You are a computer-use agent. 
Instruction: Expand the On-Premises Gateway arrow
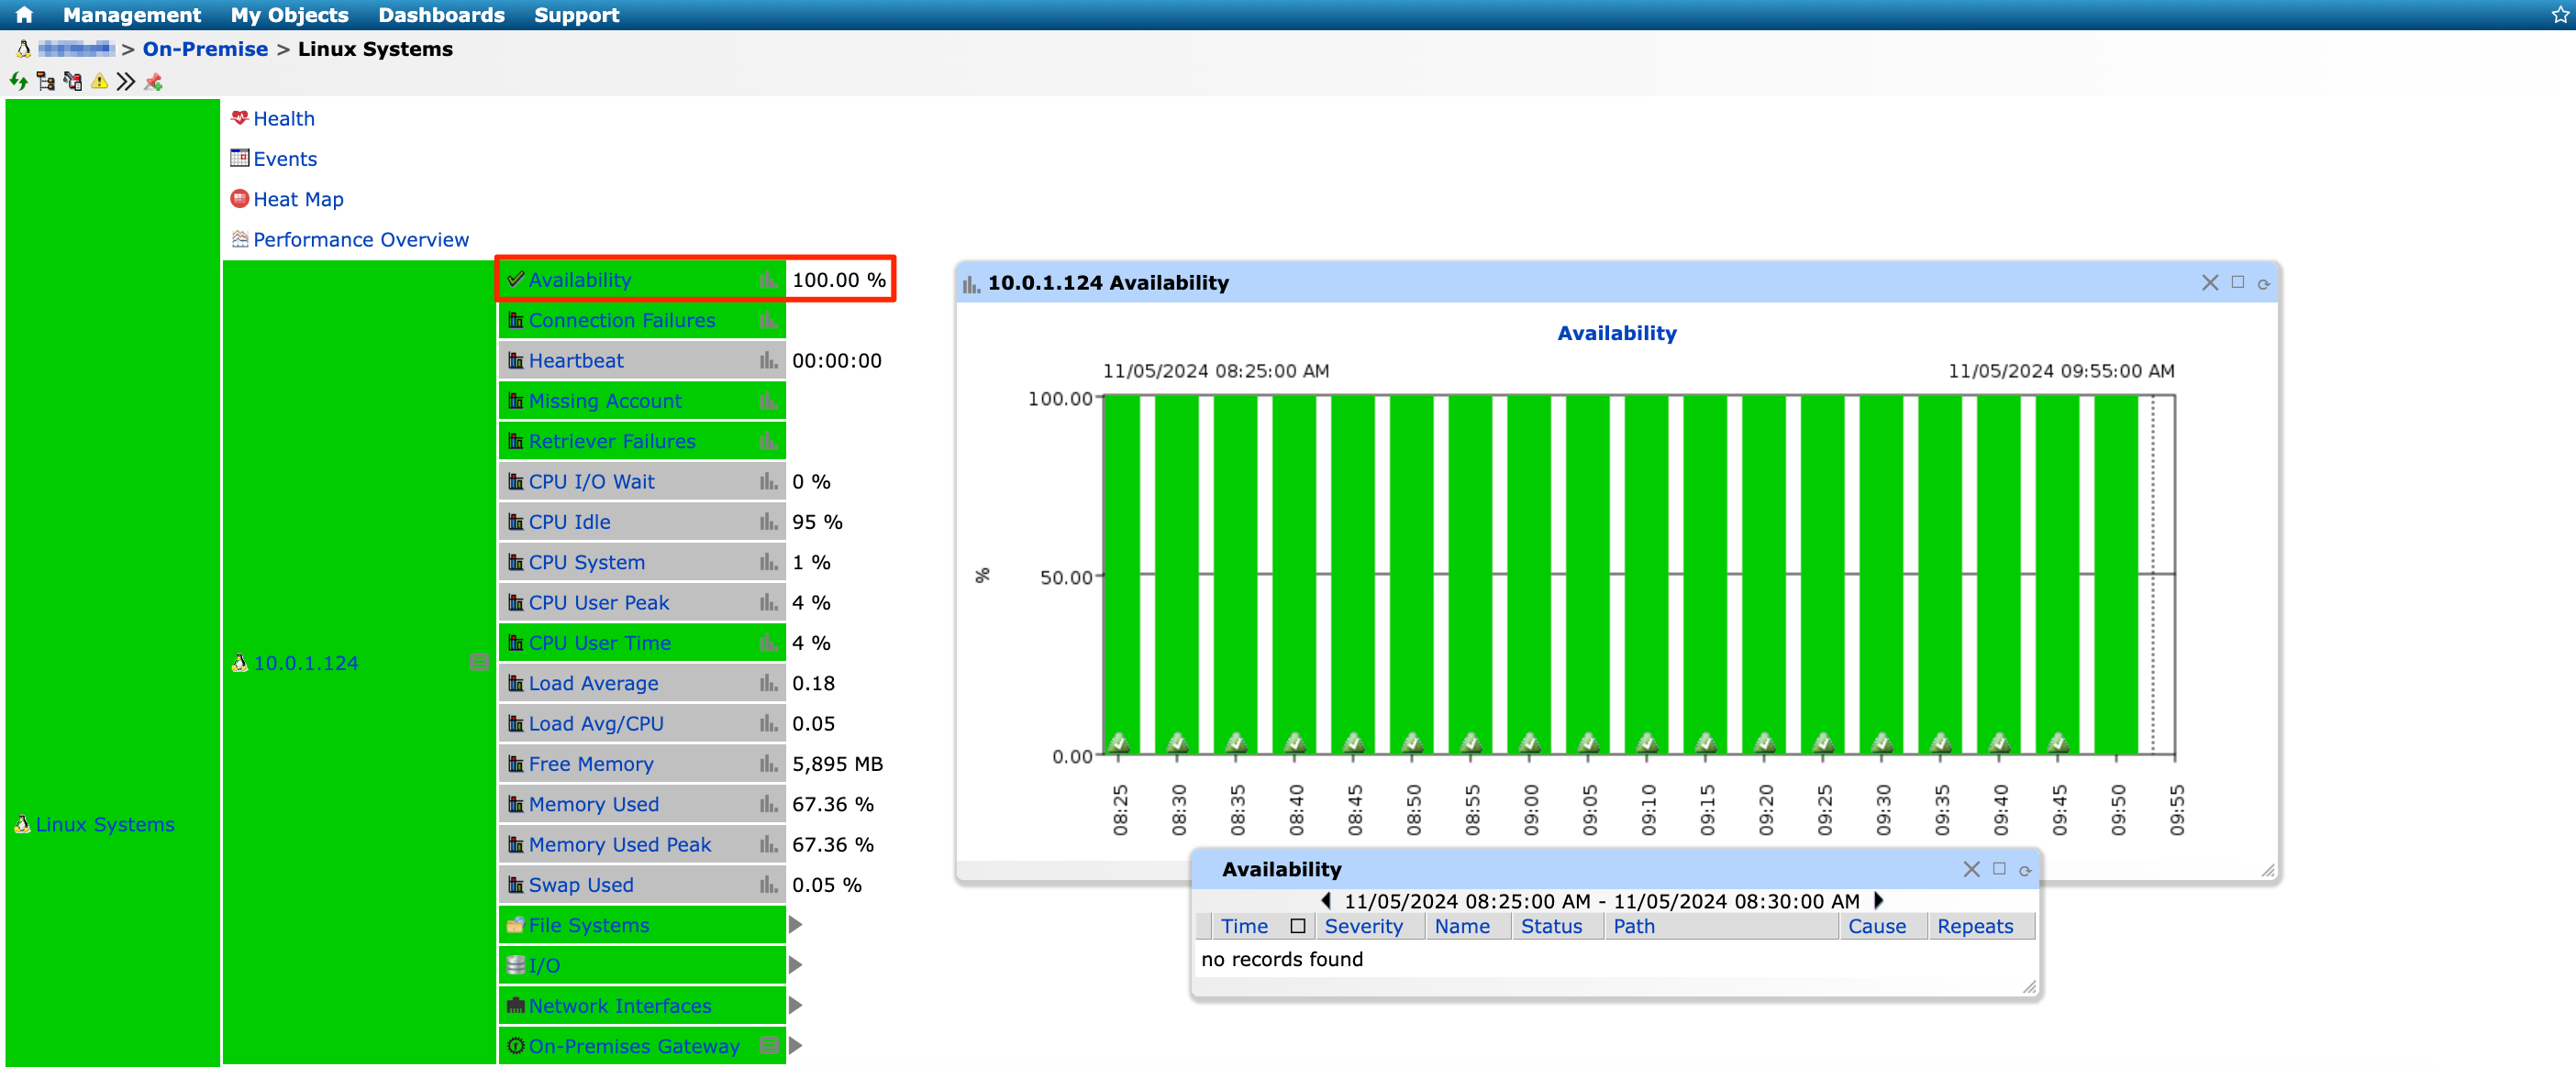[x=795, y=1046]
